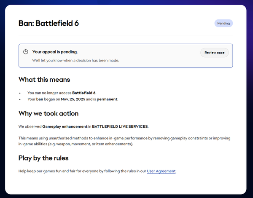The image size is (253, 198).
Task: Click the 'We'll let you know' message
Action: [75, 60]
